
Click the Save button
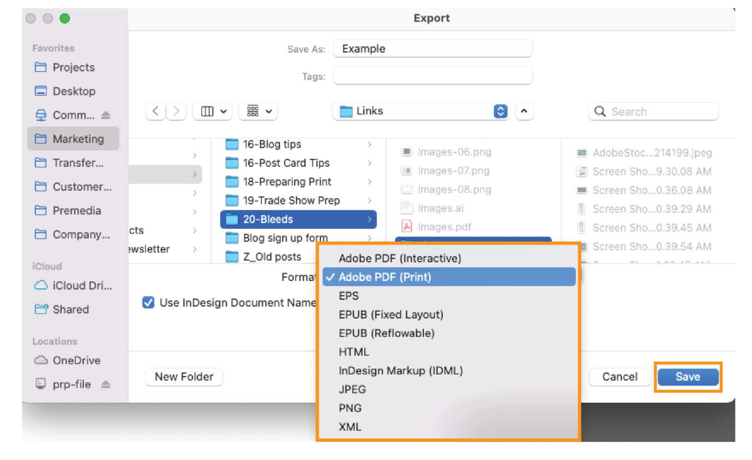pyautogui.click(x=687, y=376)
